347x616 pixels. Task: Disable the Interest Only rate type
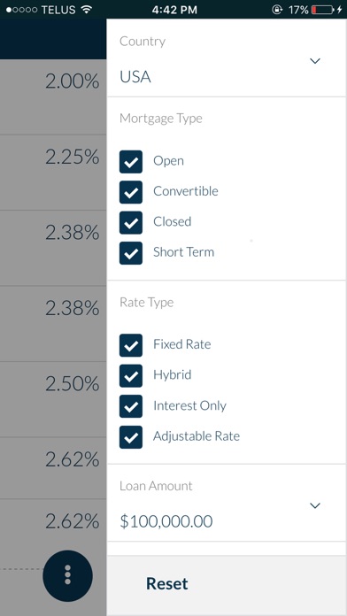pos(131,406)
